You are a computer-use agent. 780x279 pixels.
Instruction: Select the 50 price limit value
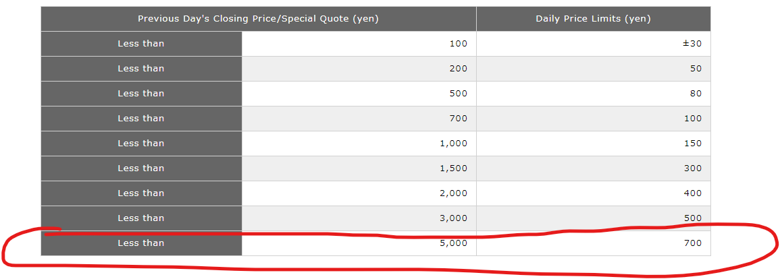click(x=696, y=69)
